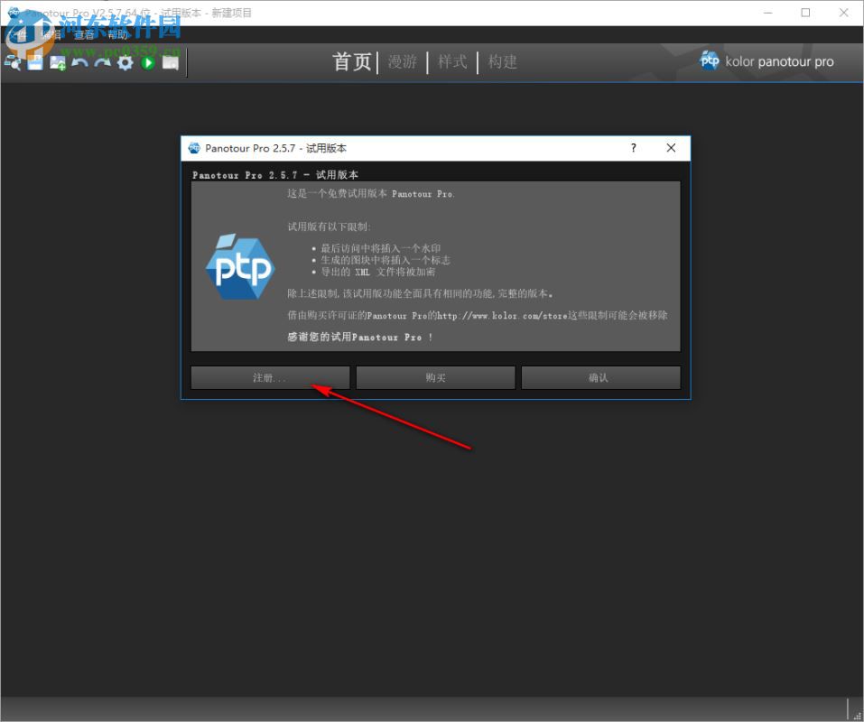
Task: Switch to the 漫游 tab
Action: pyautogui.click(x=403, y=61)
